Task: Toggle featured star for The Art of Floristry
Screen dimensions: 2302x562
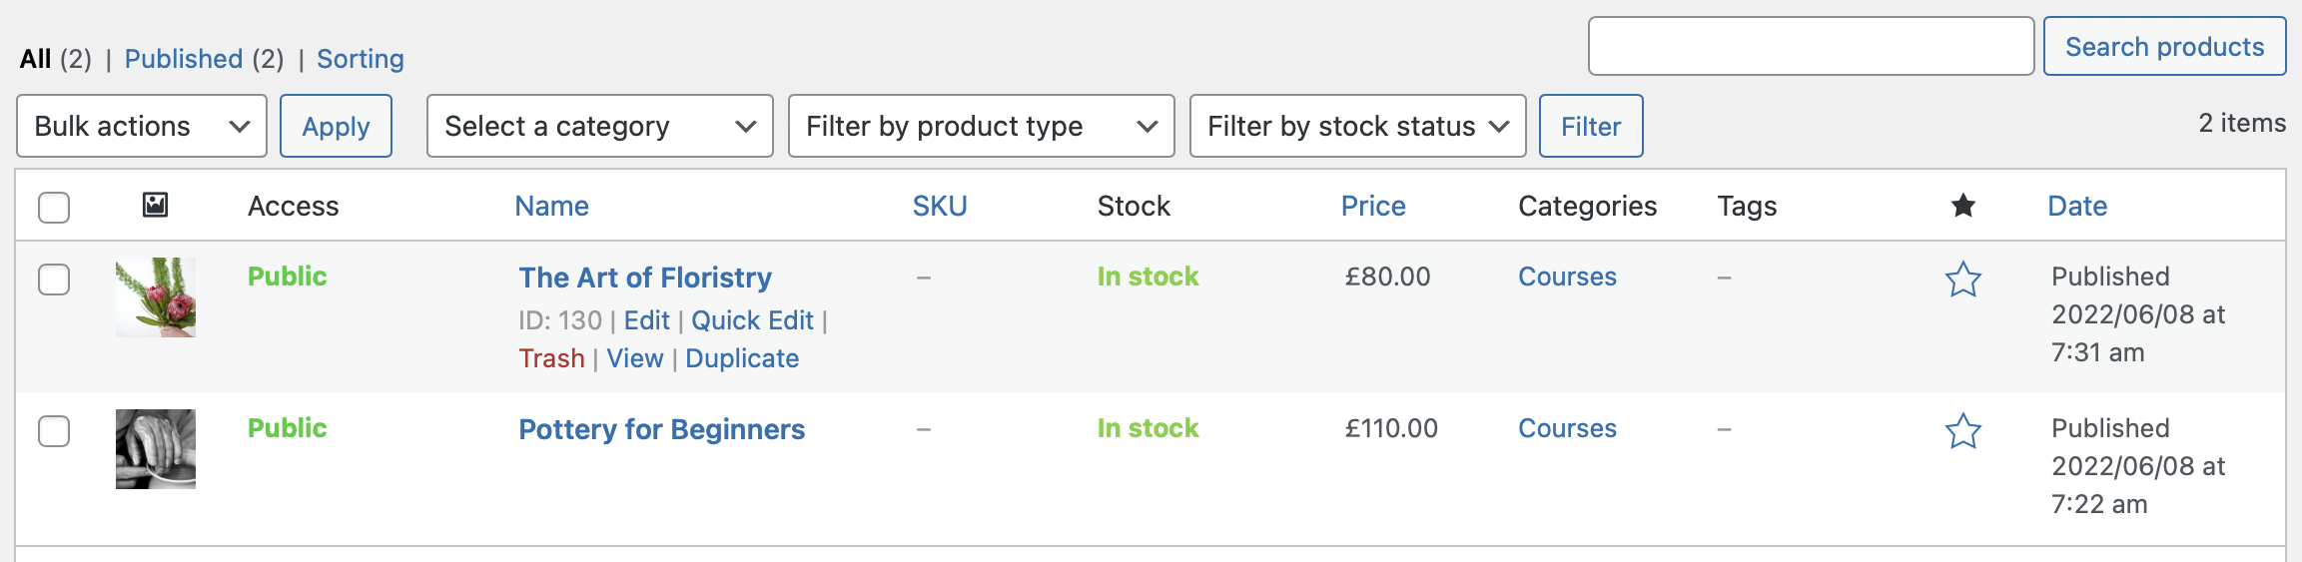Action: (x=1962, y=280)
